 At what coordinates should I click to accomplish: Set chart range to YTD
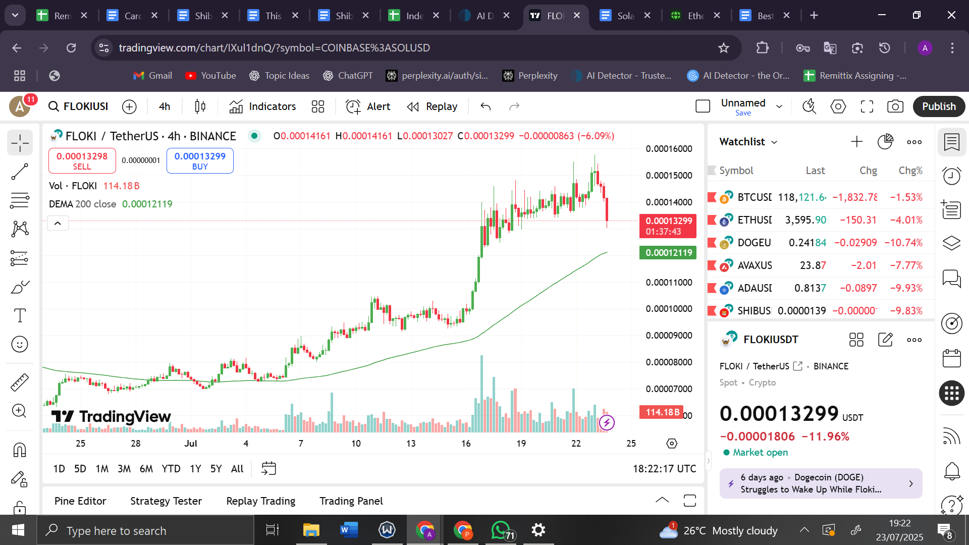[x=171, y=469]
